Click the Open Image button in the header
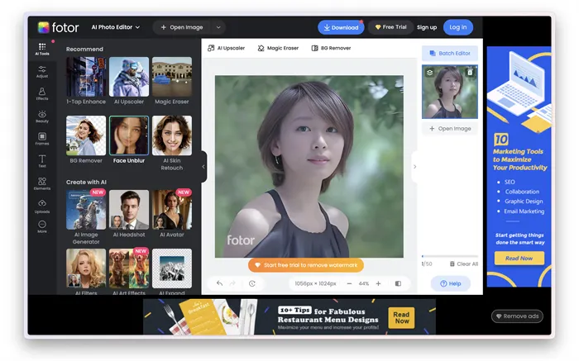The image size is (579, 361). [x=182, y=27]
